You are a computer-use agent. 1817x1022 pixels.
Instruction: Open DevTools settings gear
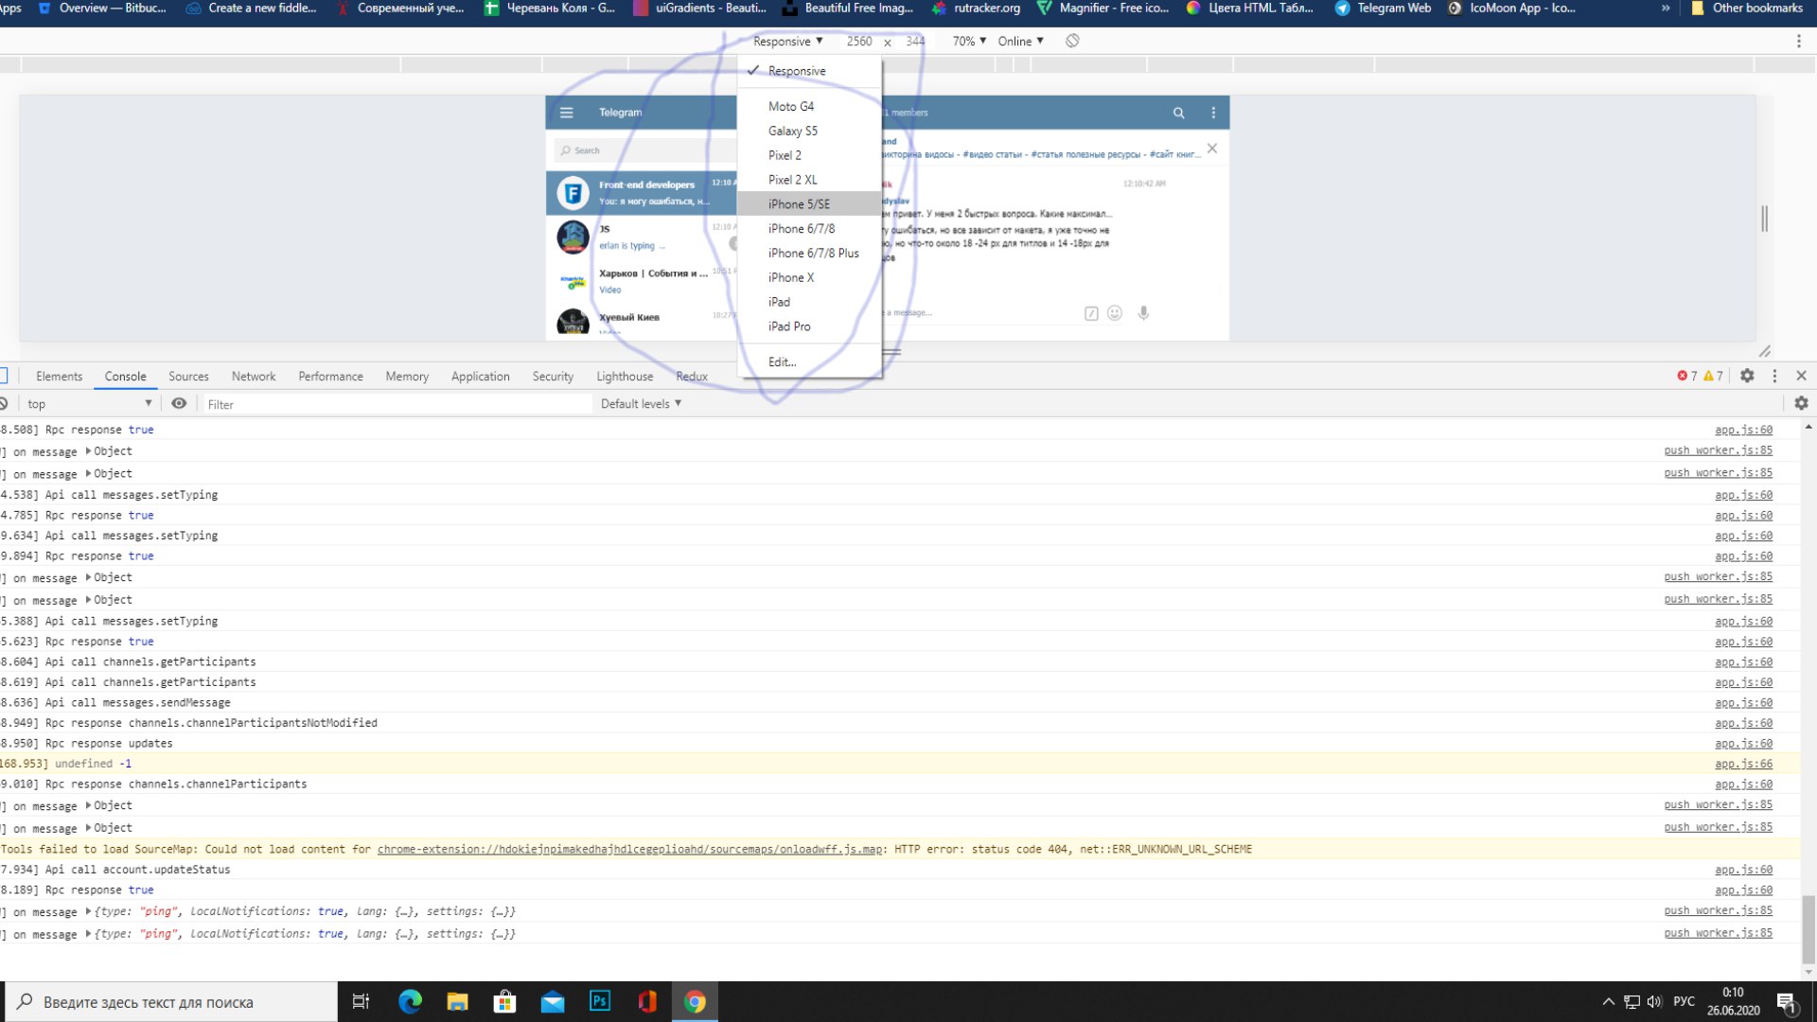1747,376
